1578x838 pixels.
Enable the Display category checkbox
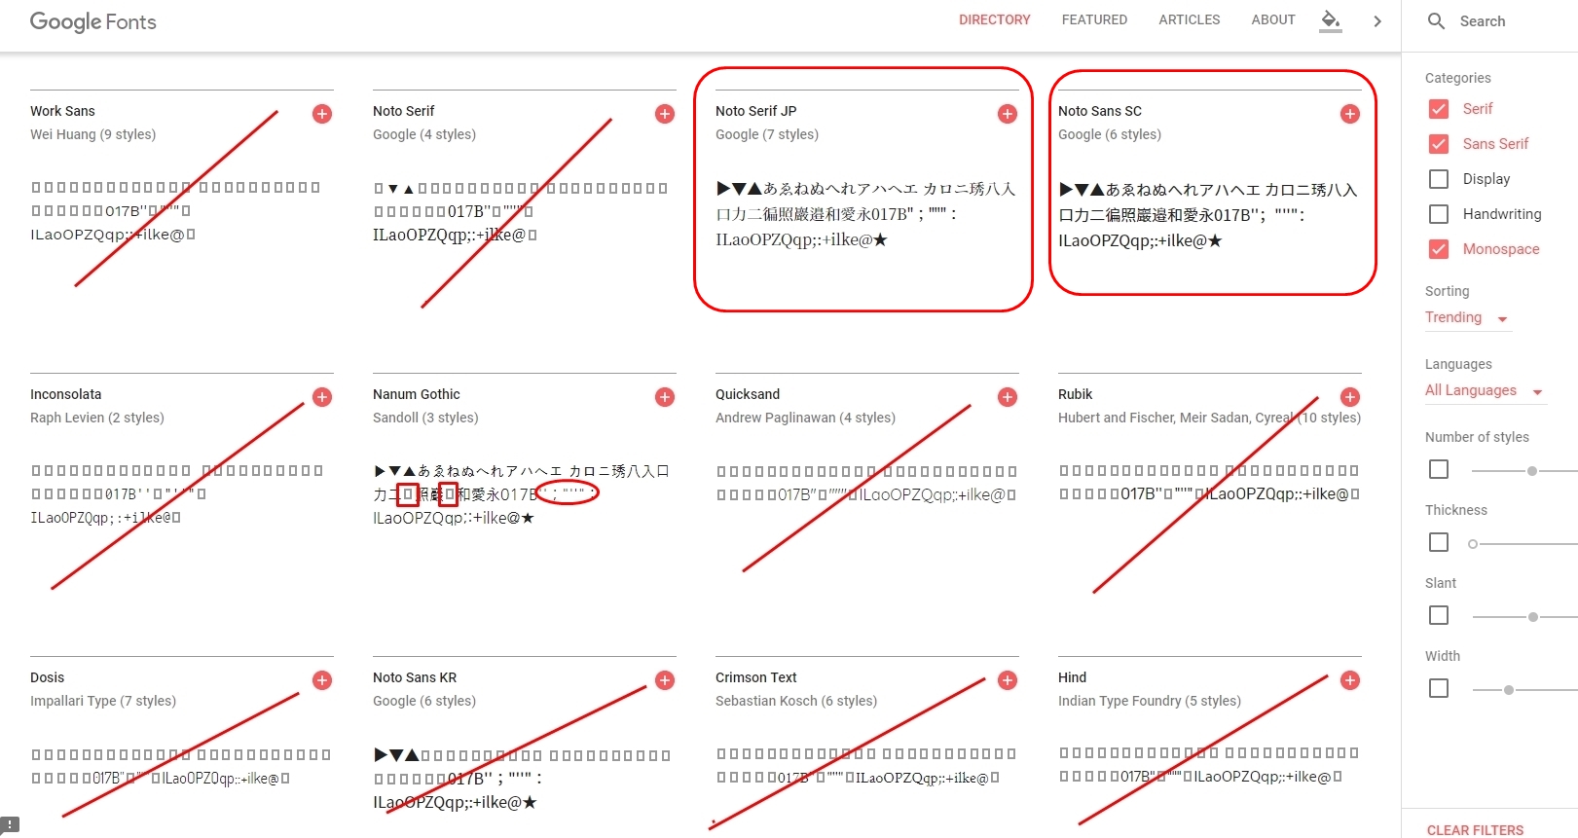pos(1439,179)
